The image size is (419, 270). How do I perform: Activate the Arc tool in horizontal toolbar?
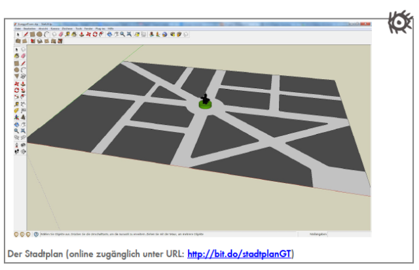point(46,34)
